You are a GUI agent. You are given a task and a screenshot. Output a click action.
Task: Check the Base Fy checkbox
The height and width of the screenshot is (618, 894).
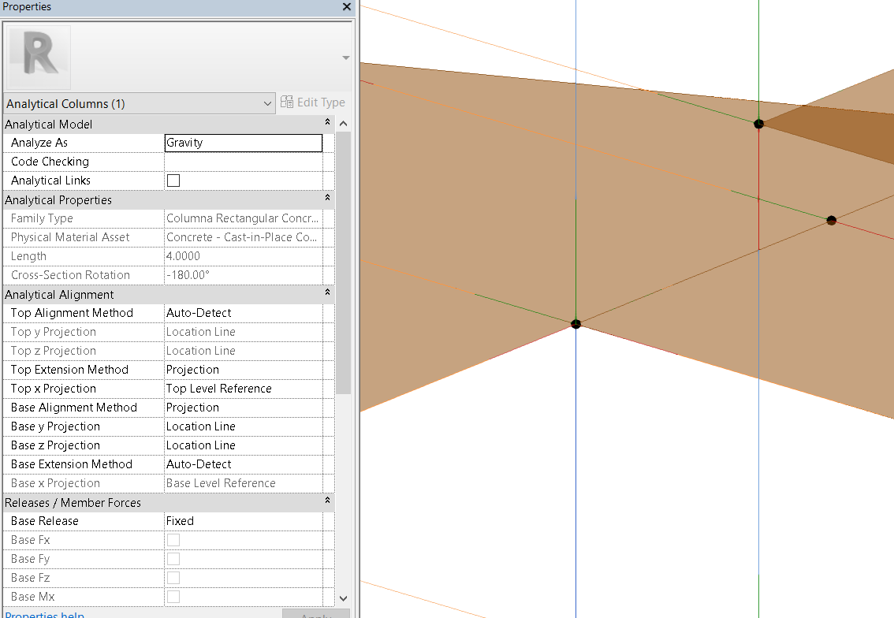coord(173,559)
